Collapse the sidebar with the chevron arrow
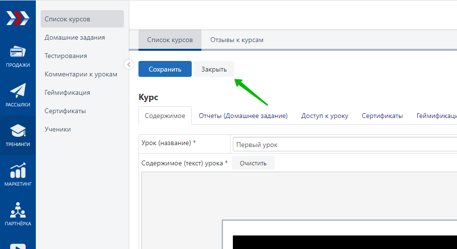 (129, 64)
